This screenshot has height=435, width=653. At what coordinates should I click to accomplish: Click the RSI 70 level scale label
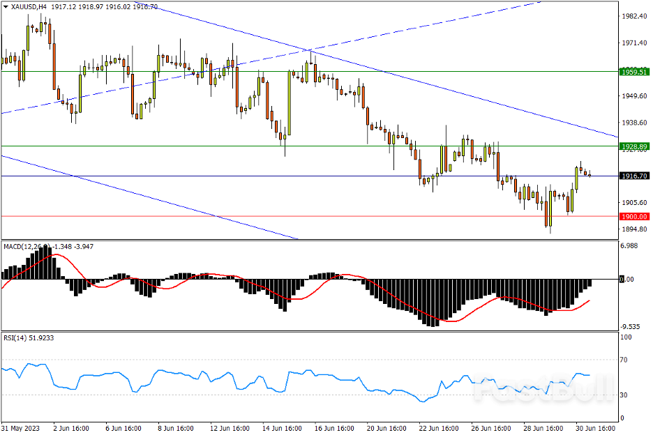(x=625, y=360)
